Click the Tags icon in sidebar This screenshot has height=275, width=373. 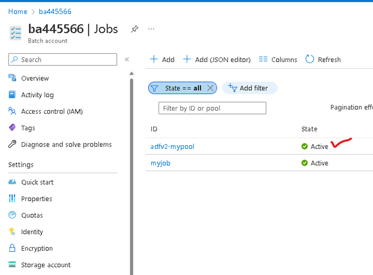coord(12,128)
